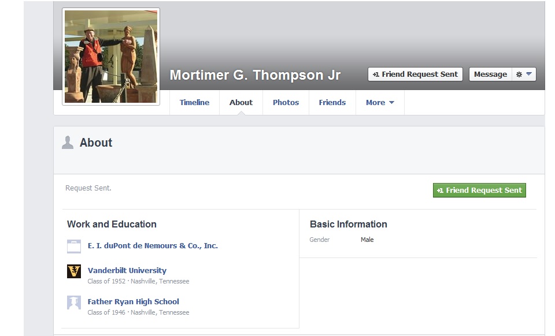Click the Mortimer G. Thompson Jr profile name
This screenshot has width=555, height=336.
pos(255,76)
